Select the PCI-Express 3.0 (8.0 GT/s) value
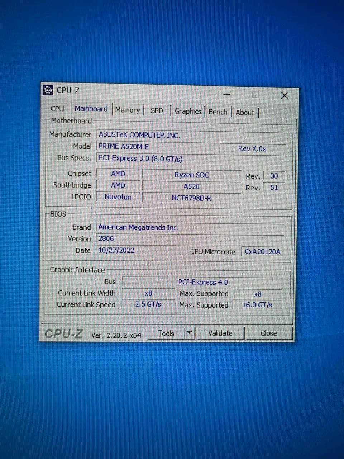This screenshot has width=344, height=459. pos(191,158)
